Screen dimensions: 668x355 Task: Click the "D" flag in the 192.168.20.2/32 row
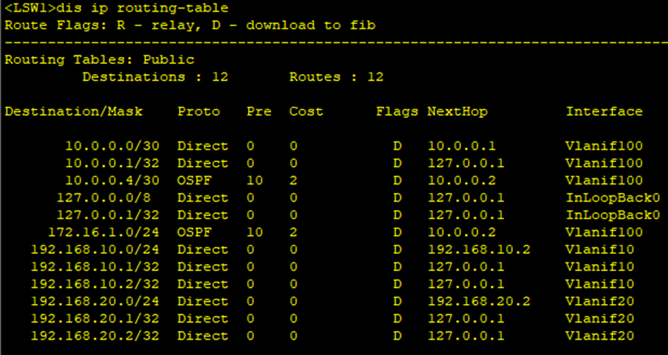pos(397,336)
